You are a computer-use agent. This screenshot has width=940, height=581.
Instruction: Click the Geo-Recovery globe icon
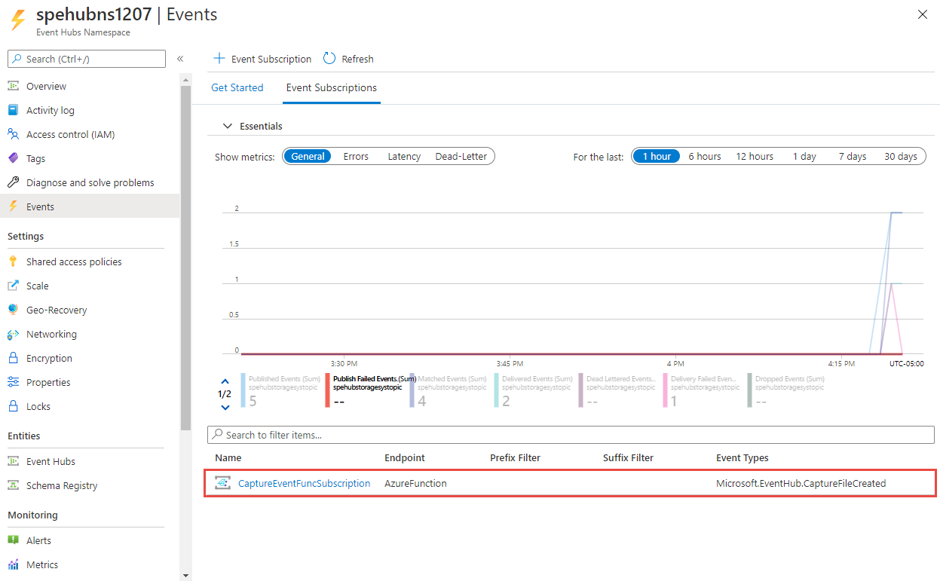point(13,310)
